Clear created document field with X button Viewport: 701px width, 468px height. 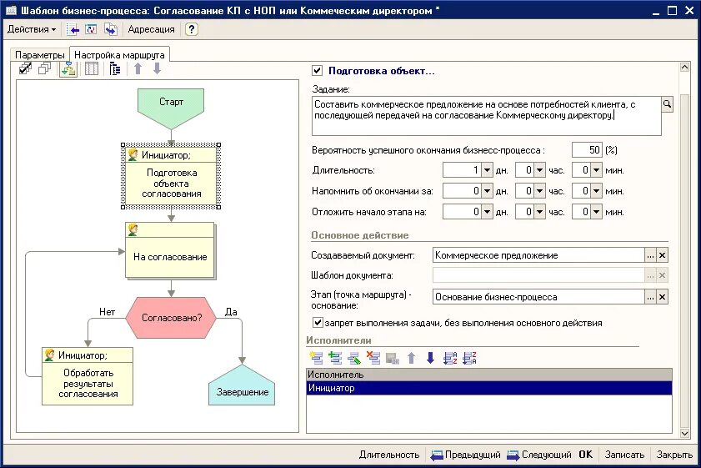pos(662,255)
